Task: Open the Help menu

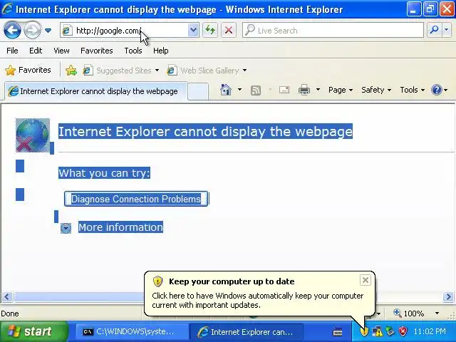Action: coord(160,51)
